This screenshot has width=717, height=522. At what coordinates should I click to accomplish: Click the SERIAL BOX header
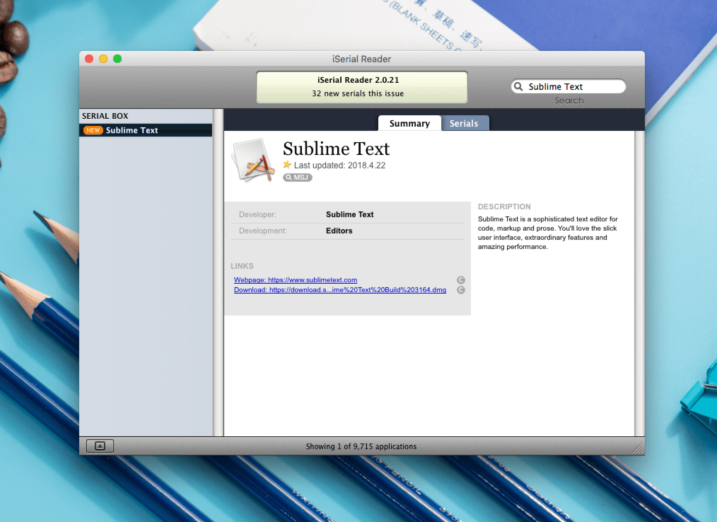click(105, 116)
